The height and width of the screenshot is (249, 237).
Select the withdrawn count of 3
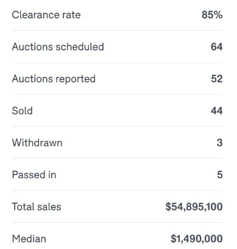pos(220,143)
